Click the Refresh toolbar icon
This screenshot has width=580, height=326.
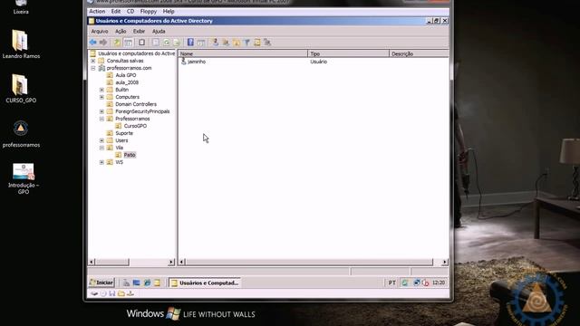(x=167, y=43)
